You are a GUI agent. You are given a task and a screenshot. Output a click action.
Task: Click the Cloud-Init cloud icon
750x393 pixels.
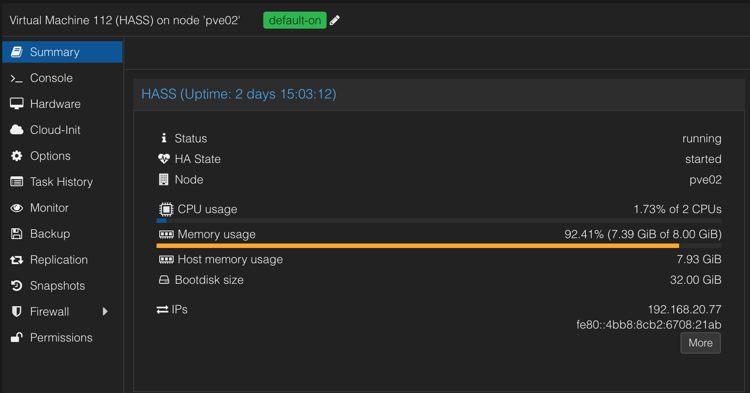(x=17, y=130)
